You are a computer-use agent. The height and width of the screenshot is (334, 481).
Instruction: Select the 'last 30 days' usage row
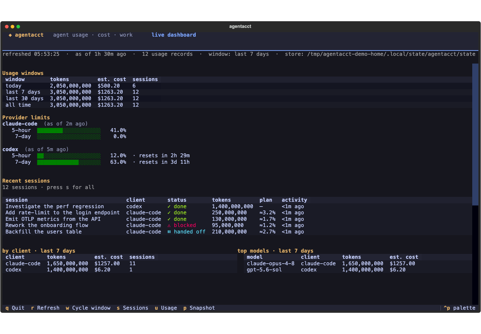click(x=237, y=99)
